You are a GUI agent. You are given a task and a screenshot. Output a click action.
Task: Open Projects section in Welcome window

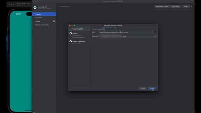pyautogui.click(x=44, y=14)
